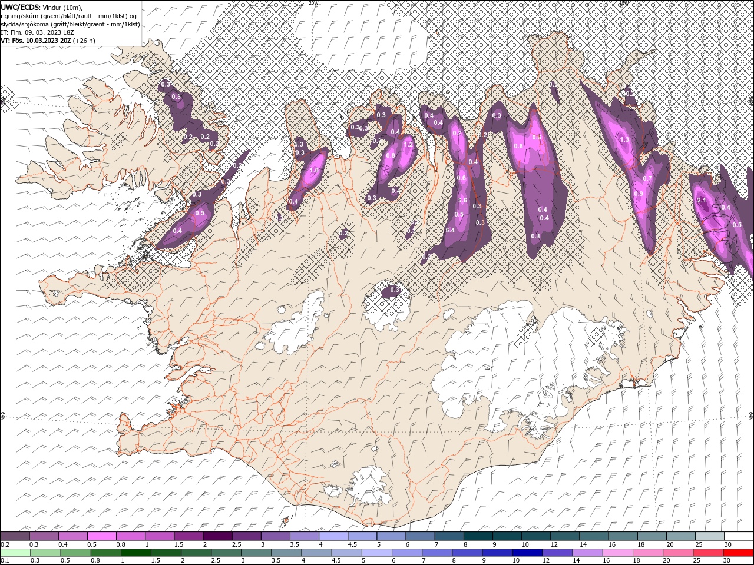Click the 'rigning/skúrir' legend description line
Screen dimensions: 754x565
pyautogui.click(x=70, y=16)
